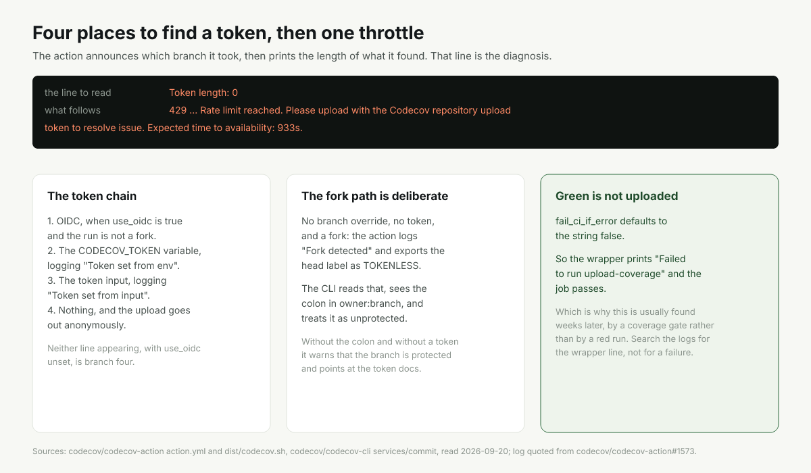The width and height of the screenshot is (811, 473).
Task: Click the text logging "Token set from env"
Action: [113, 266]
